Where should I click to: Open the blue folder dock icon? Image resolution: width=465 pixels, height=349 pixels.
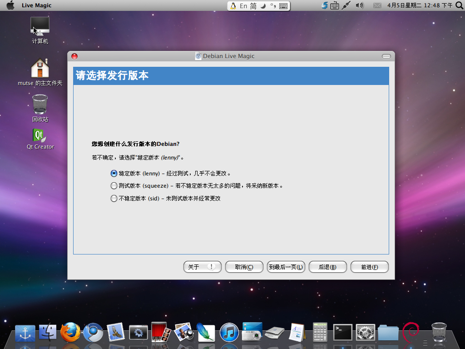pyautogui.click(x=388, y=333)
